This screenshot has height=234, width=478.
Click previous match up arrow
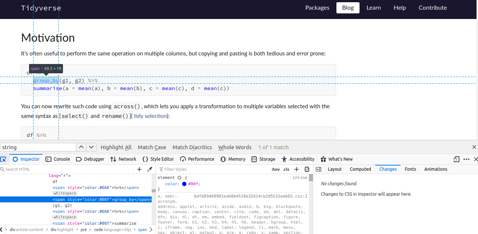click(81, 147)
